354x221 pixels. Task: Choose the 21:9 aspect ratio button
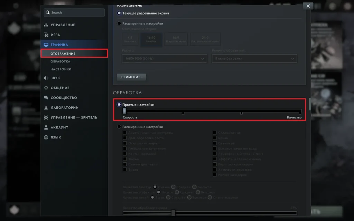click(205, 39)
